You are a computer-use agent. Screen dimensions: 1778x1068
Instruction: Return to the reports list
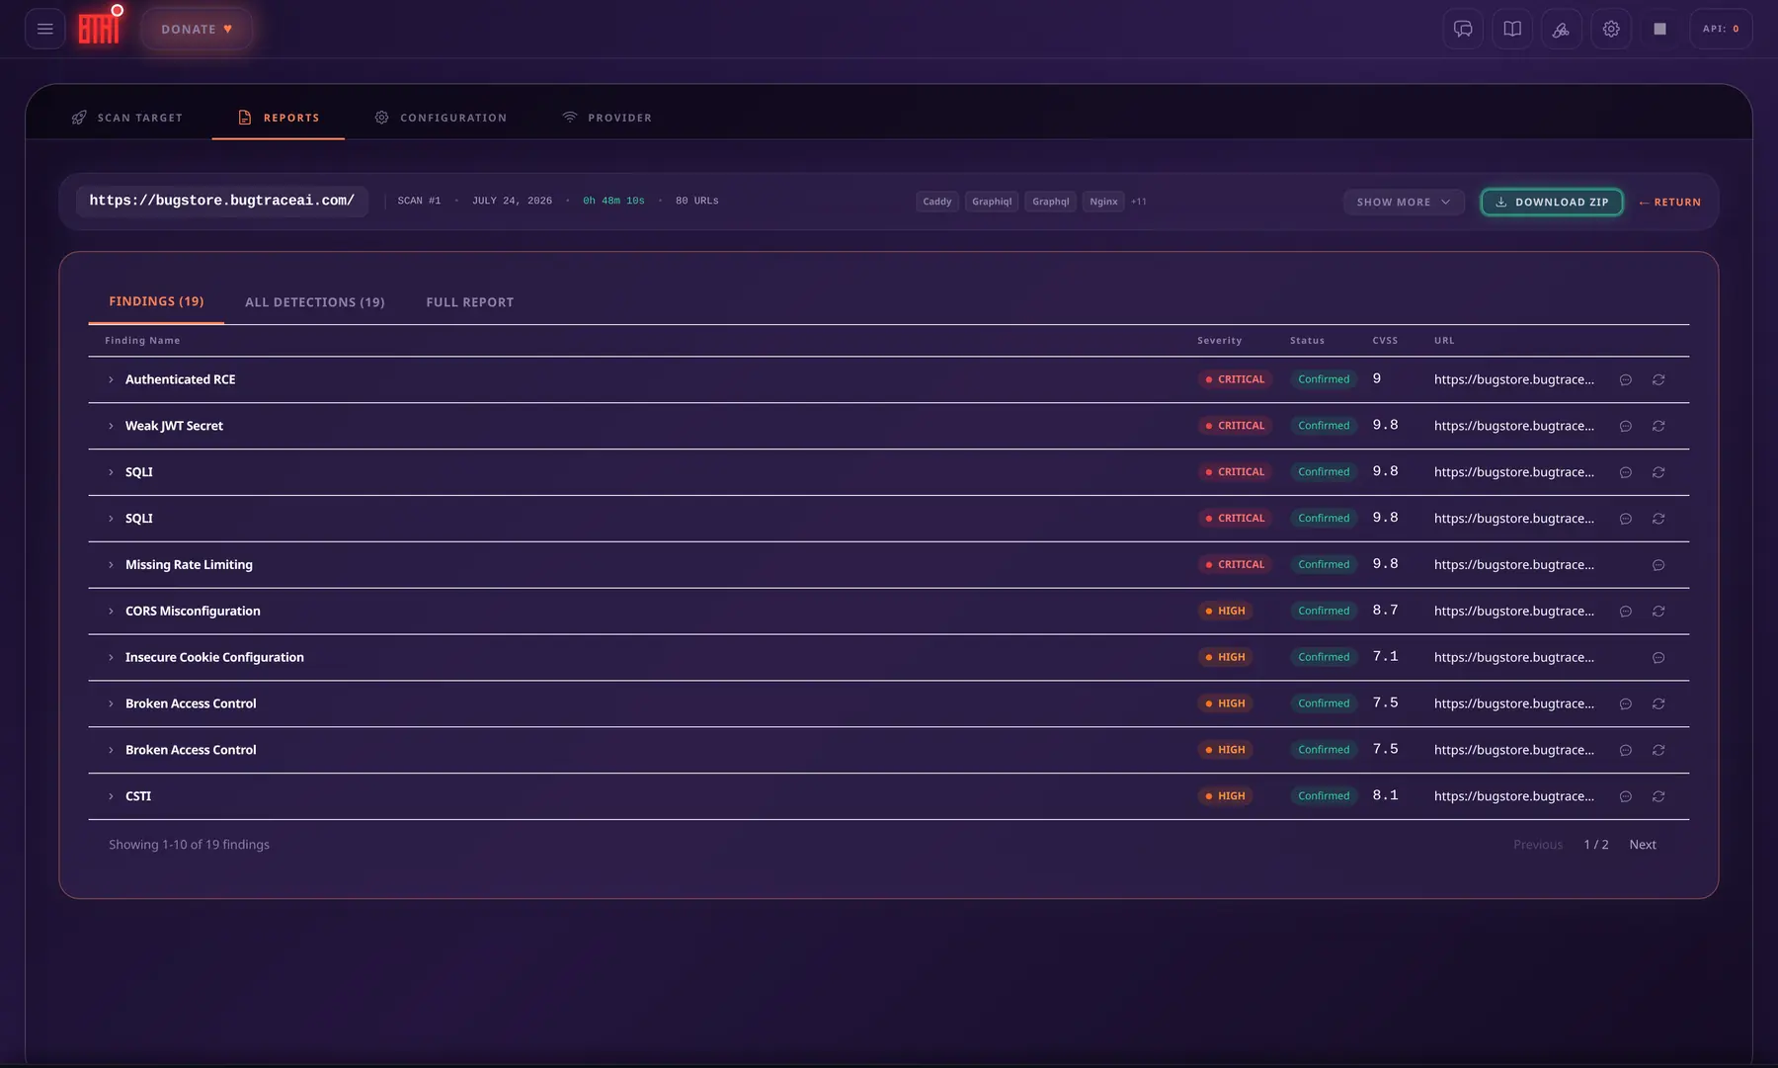click(x=1669, y=202)
